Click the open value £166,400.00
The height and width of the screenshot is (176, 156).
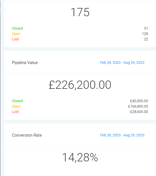138,106
